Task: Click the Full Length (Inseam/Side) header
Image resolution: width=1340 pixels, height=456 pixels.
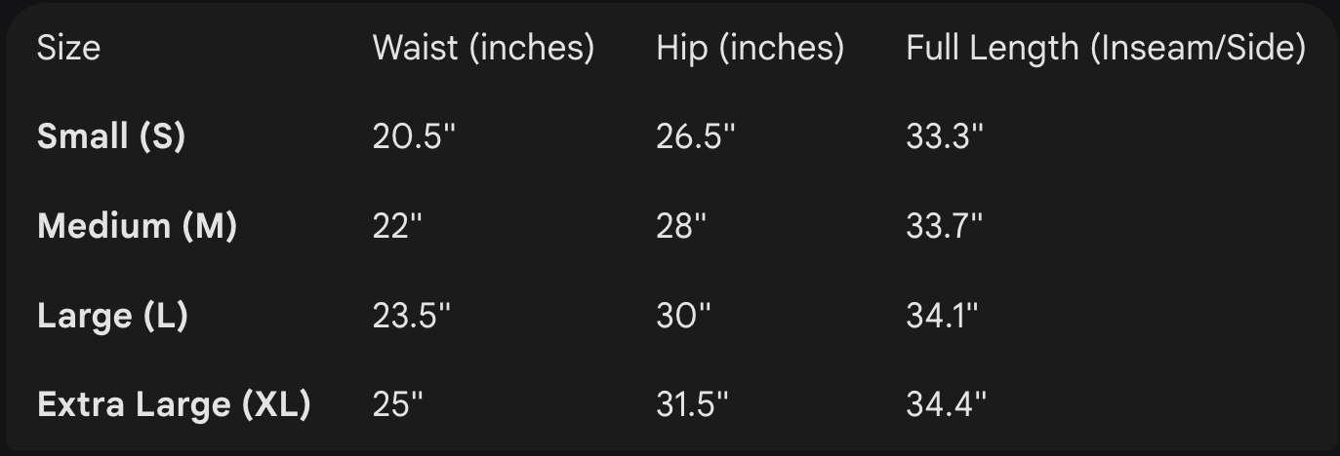Action: tap(1106, 48)
